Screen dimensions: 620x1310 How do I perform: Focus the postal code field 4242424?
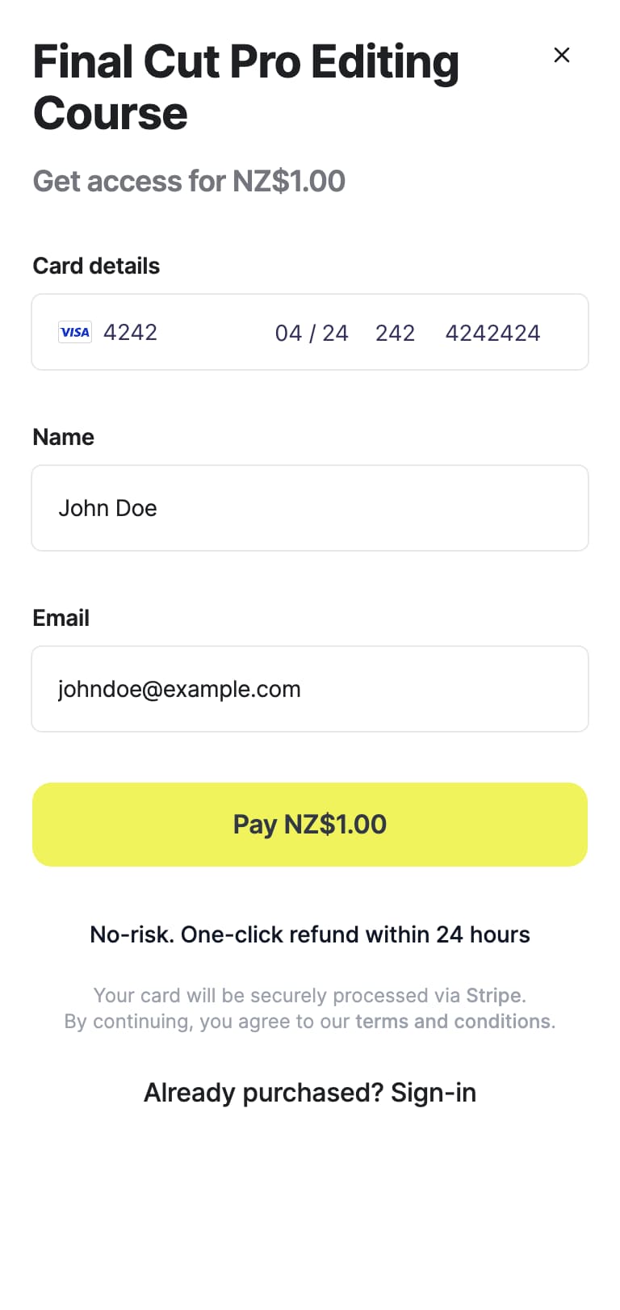[x=492, y=333]
